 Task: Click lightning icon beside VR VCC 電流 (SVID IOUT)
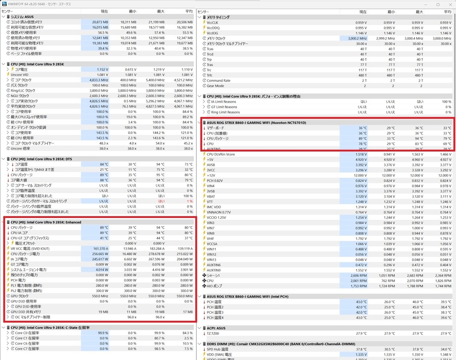coord(8,249)
